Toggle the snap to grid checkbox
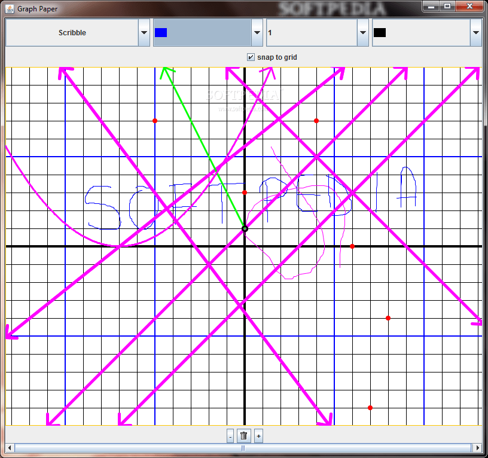This screenshot has width=488, height=458. tap(251, 57)
